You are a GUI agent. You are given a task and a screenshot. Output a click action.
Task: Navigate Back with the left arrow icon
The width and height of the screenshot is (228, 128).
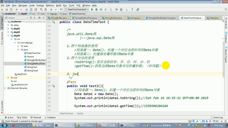(51, 10)
